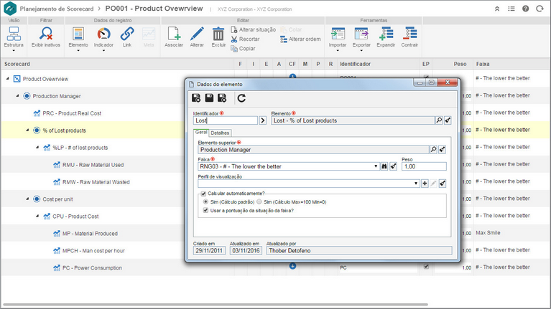Toggle Usar a pontuação da situação checkbox

pos(205,211)
